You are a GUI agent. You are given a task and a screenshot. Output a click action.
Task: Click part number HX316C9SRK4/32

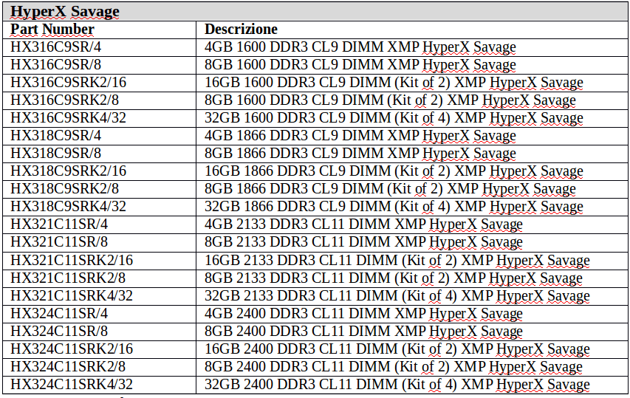(x=68, y=118)
